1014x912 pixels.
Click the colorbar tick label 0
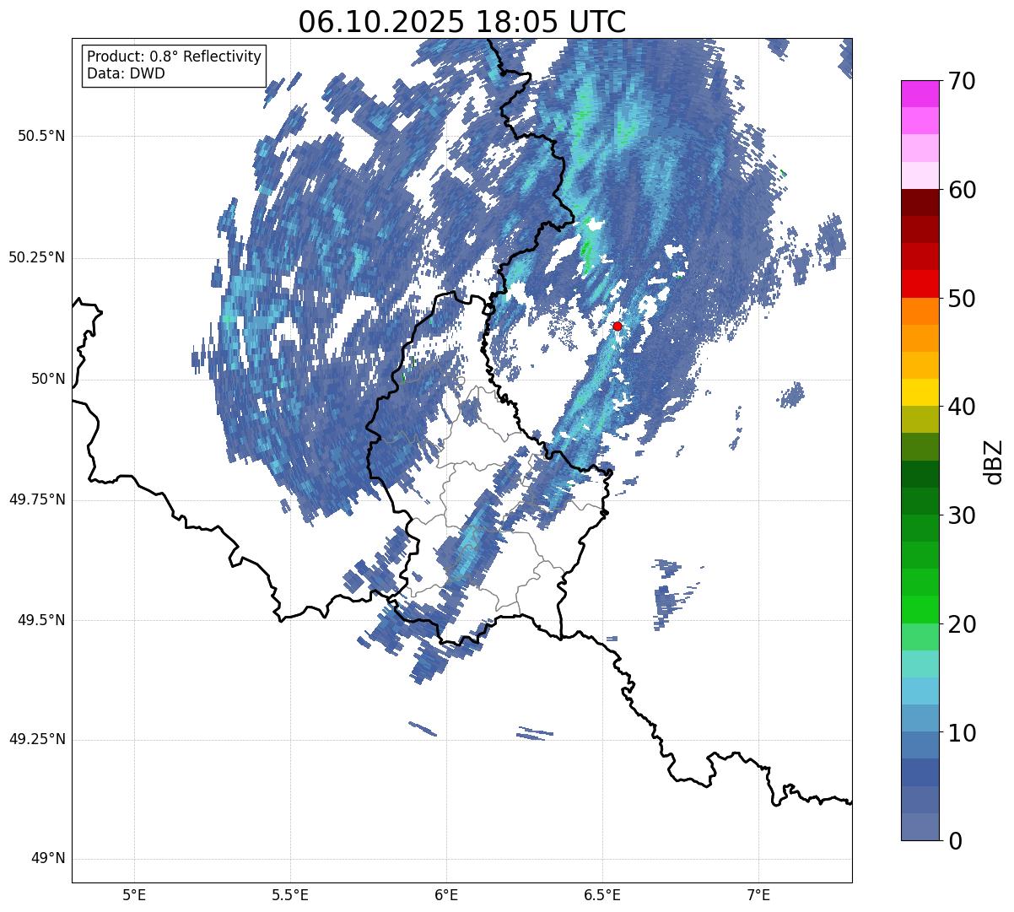pos(955,841)
